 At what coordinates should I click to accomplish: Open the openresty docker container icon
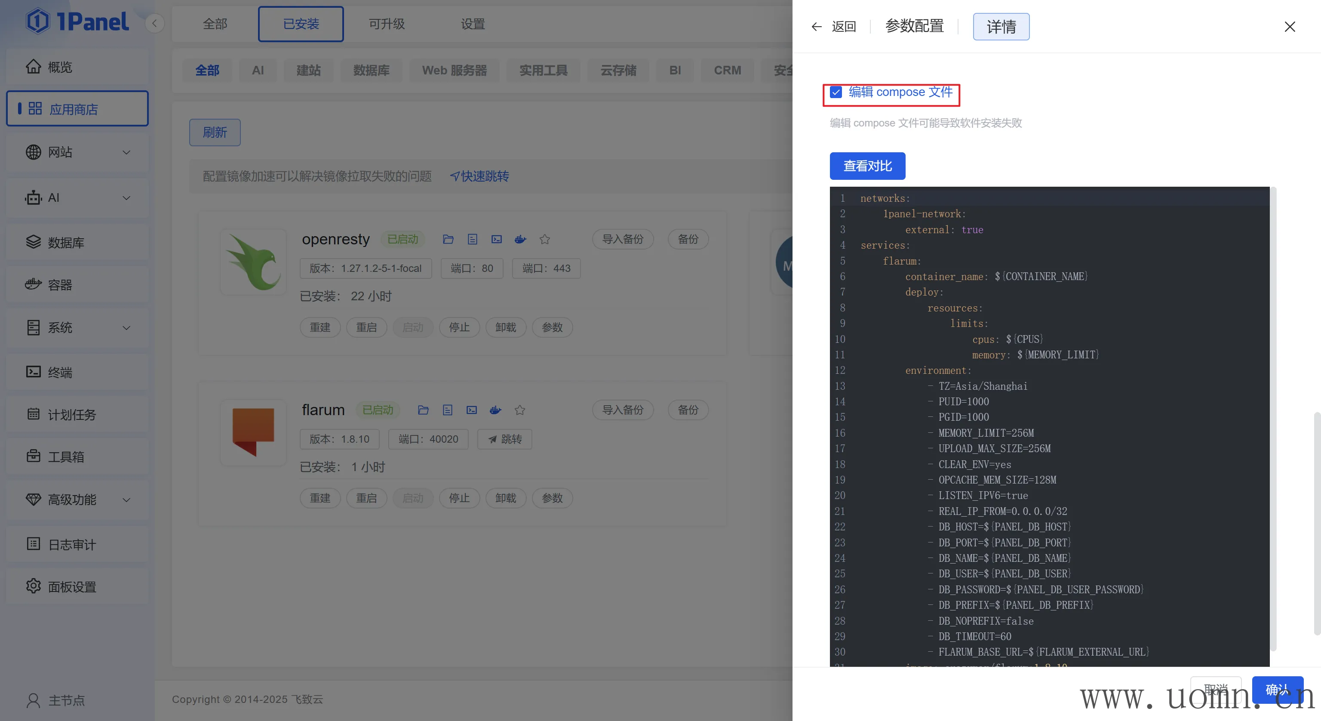520,239
